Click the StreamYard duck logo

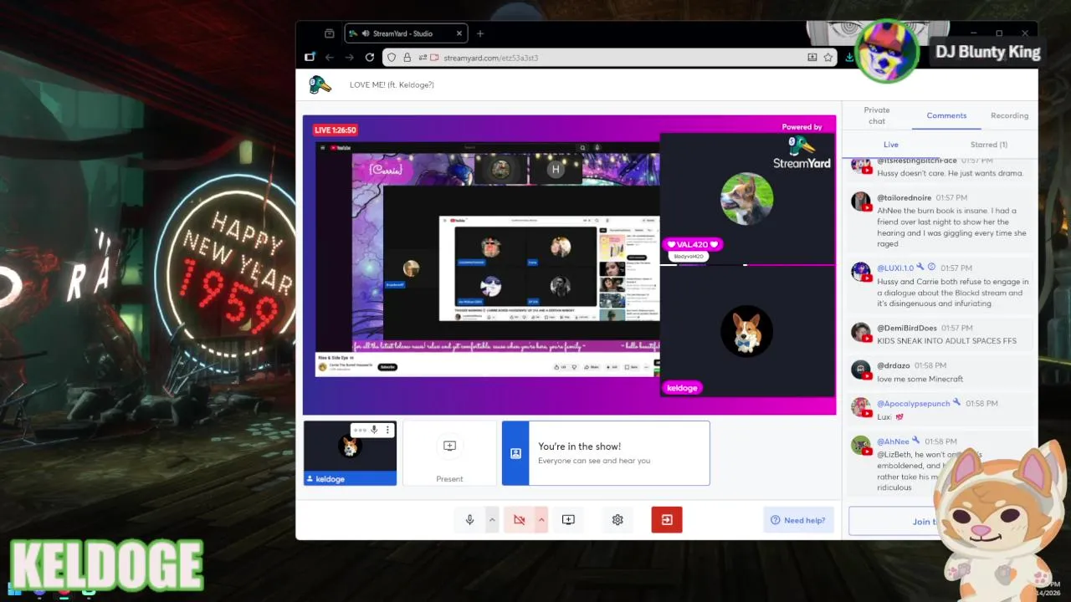320,84
